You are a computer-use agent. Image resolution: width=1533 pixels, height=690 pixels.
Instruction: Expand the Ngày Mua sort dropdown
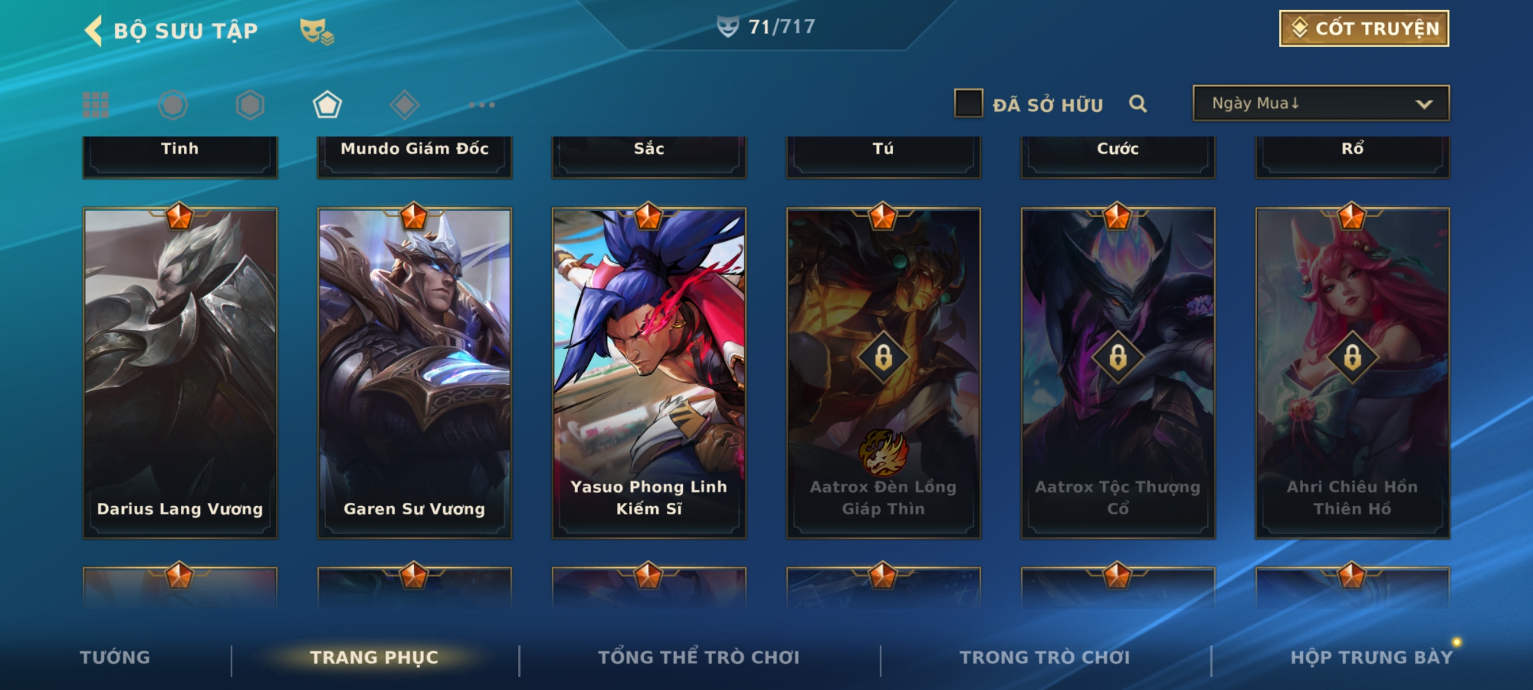click(1321, 103)
